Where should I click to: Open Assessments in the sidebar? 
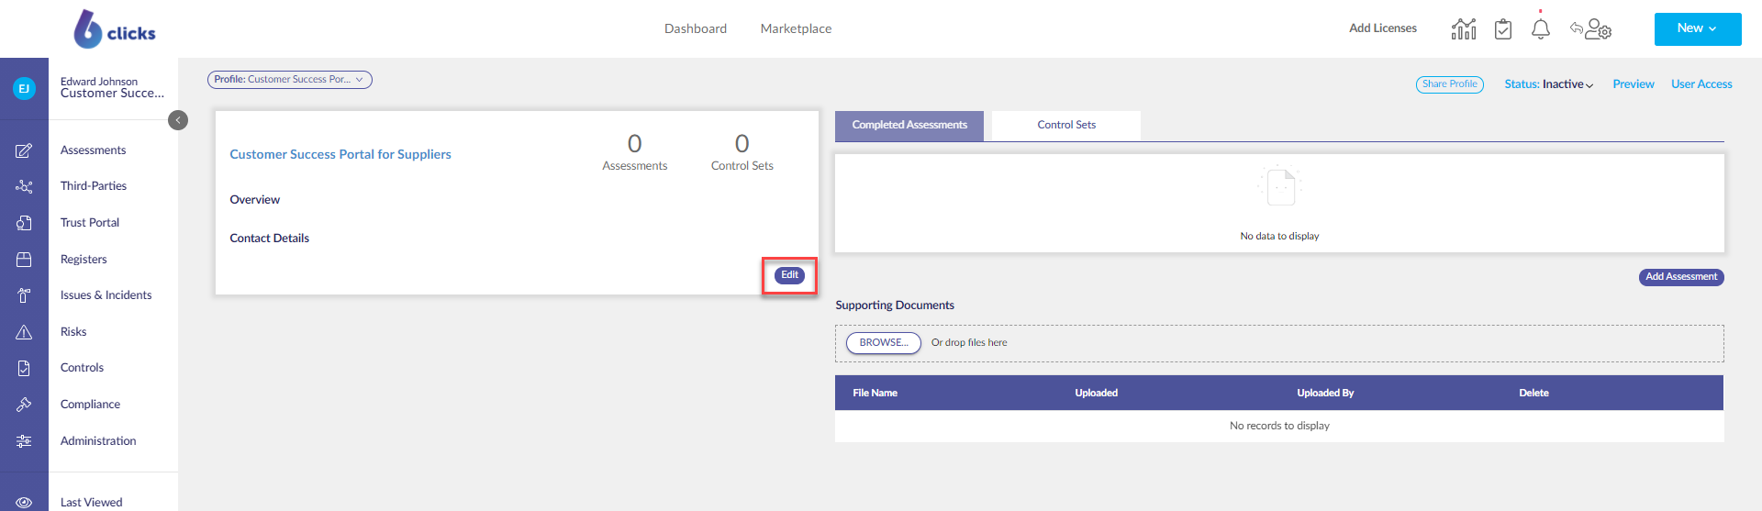[x=94, y=150]
